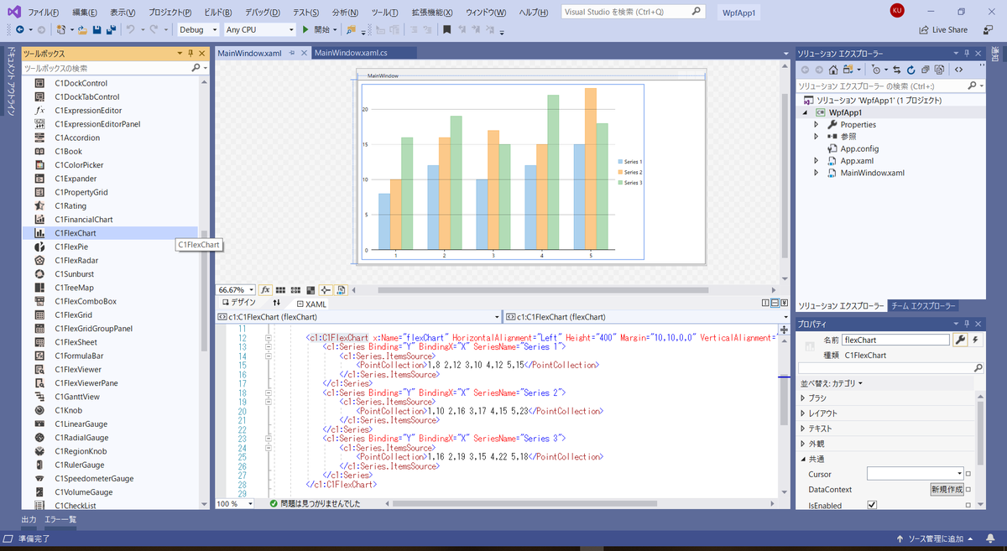Open the Cursor property dropdown
The image size is (1007, 551).
pos(916,474)
